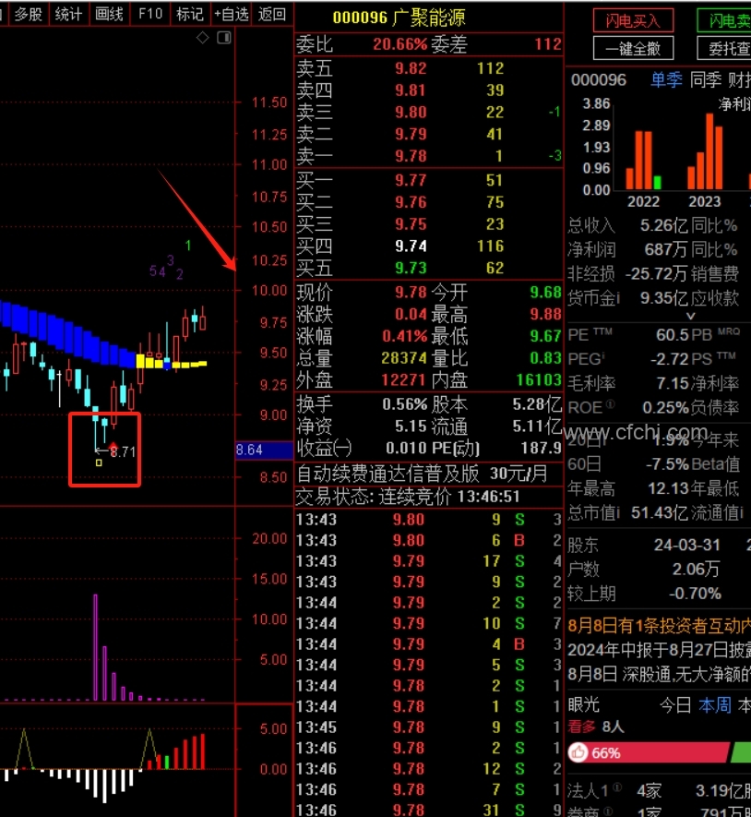Select the 统计 statistics menu item
This screenshot has height=817, width=751.
pyautogui.click(x=69, y=14)
